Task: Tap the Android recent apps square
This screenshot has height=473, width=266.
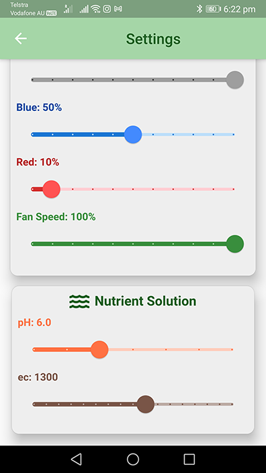Action: point(189,459)
